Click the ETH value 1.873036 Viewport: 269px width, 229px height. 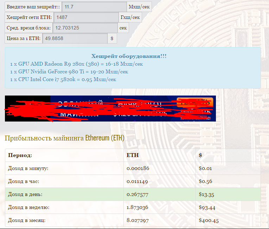[137, 208]
